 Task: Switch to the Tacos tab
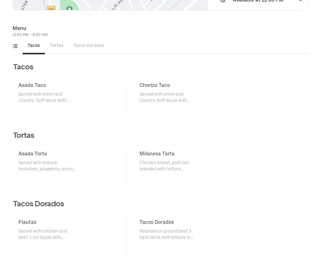tap(34, 46)
